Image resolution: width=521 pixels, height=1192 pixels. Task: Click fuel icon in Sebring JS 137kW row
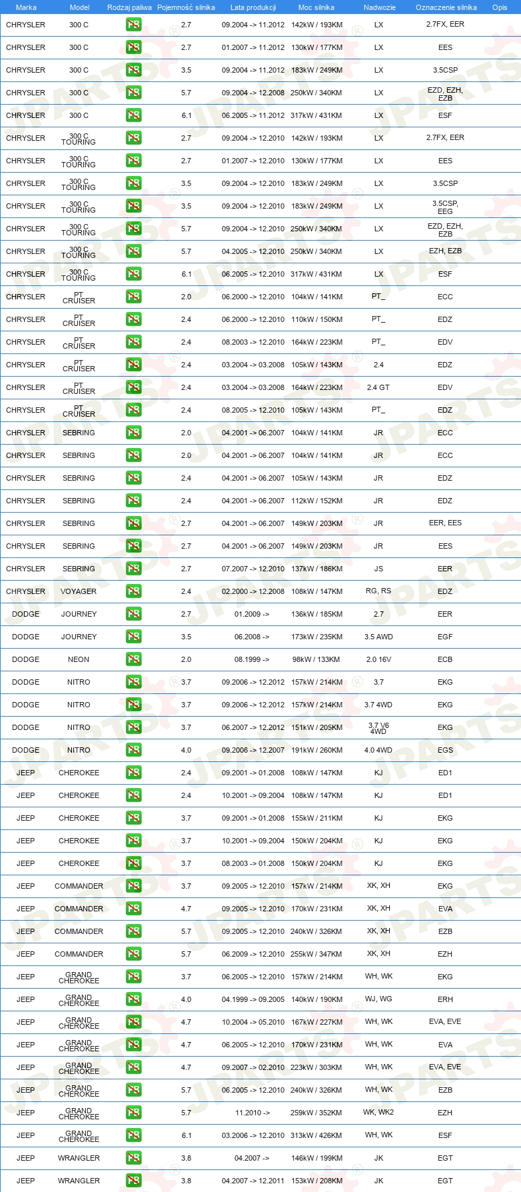[133, 569]
